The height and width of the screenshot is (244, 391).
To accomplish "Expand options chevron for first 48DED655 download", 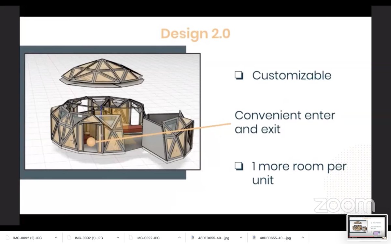I will pyautogui.click(x=241, y=238).
